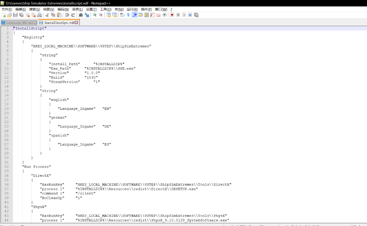Viewport: 367px width, 226px height.
Task: Create a new file with the New icon
Action: (3, 15)
